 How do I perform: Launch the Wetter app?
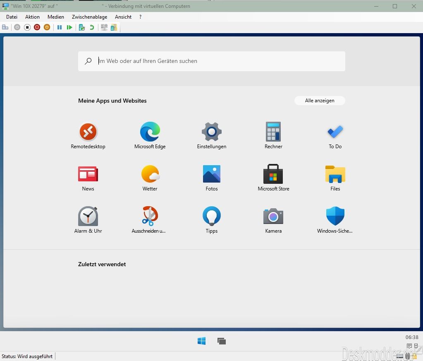(150, 178)
